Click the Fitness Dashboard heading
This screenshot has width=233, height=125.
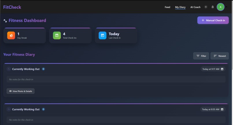27,21
